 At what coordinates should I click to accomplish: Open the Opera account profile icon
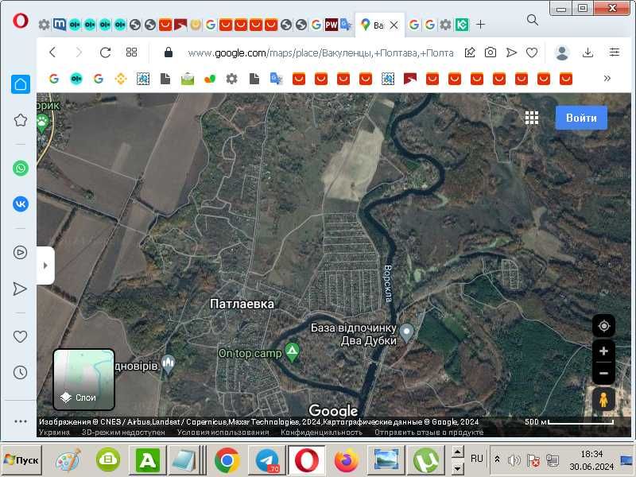point(562,52)
